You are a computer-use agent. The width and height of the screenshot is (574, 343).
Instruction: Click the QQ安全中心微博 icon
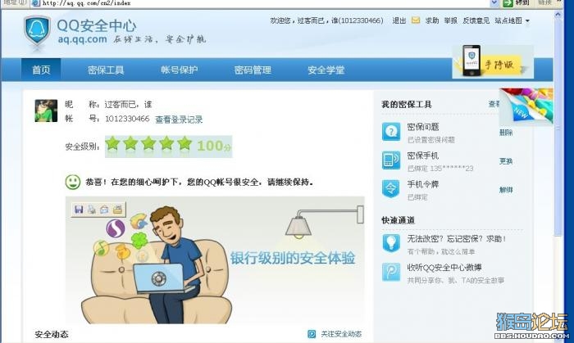point(391,272)
